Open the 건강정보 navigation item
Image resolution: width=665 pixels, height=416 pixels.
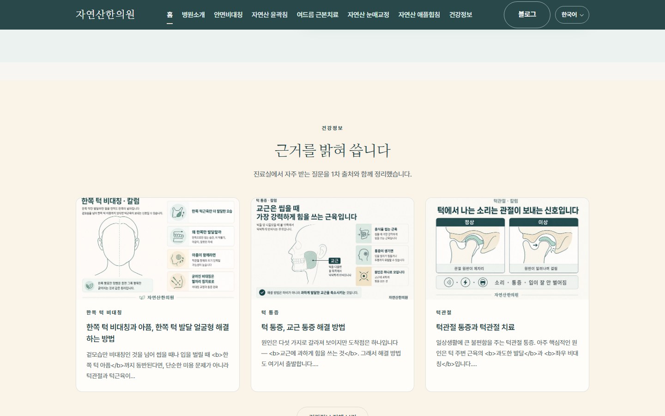[461, 15]
